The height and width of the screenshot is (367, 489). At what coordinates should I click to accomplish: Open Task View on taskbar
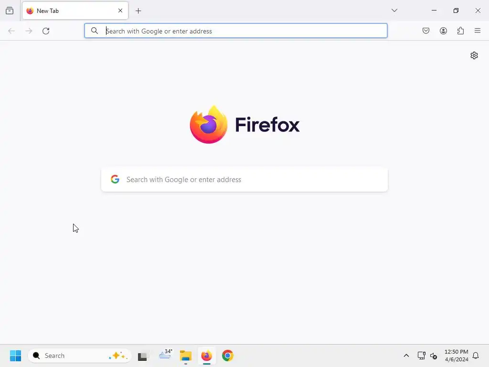[x=142, y=356]
